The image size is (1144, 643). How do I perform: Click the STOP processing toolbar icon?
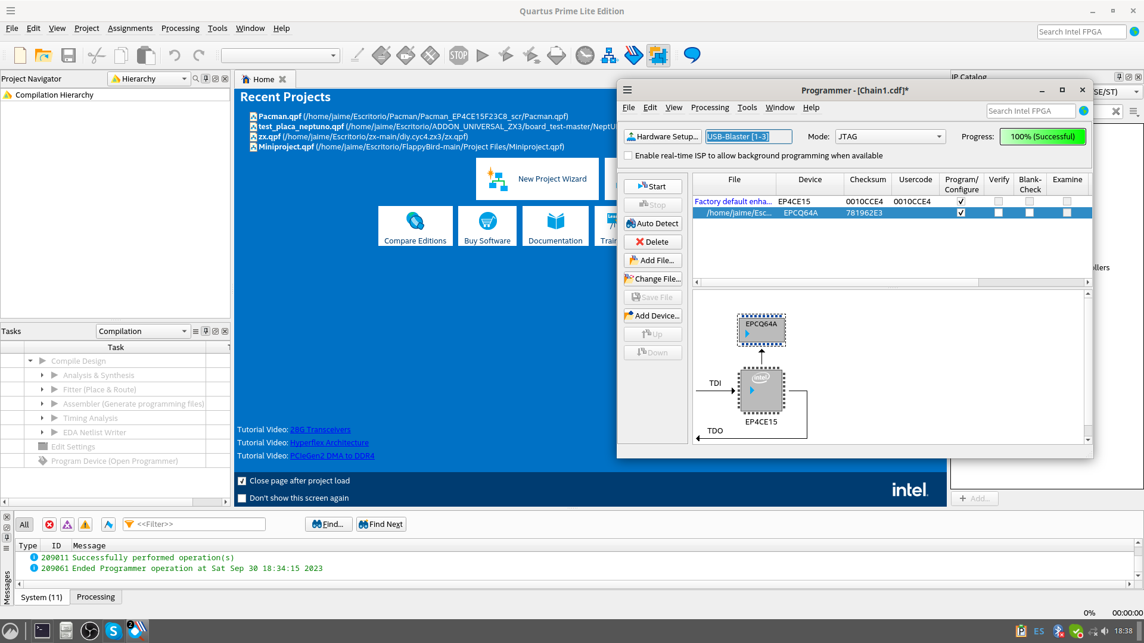459,55
